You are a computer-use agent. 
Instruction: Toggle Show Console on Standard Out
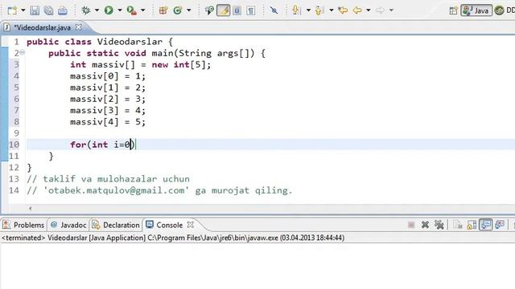(485, 225)
